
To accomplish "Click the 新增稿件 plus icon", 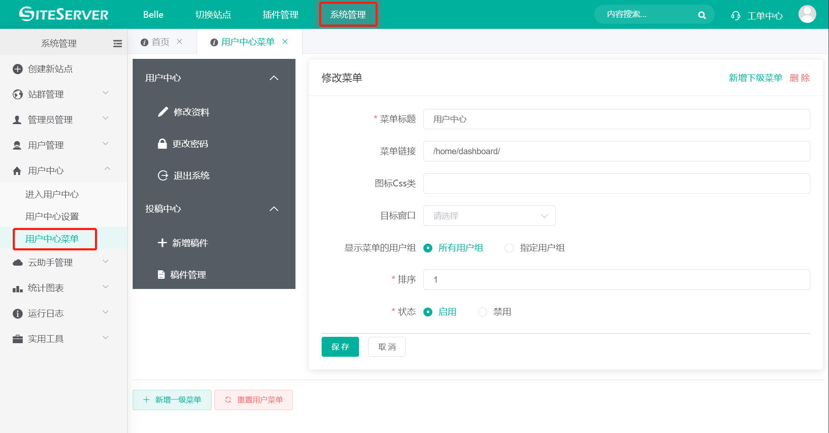I will click(x=162, y=242).
